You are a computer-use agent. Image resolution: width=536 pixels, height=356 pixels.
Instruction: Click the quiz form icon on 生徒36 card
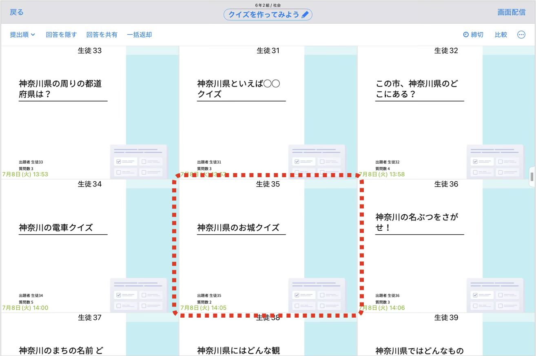(x=495, y=295)
